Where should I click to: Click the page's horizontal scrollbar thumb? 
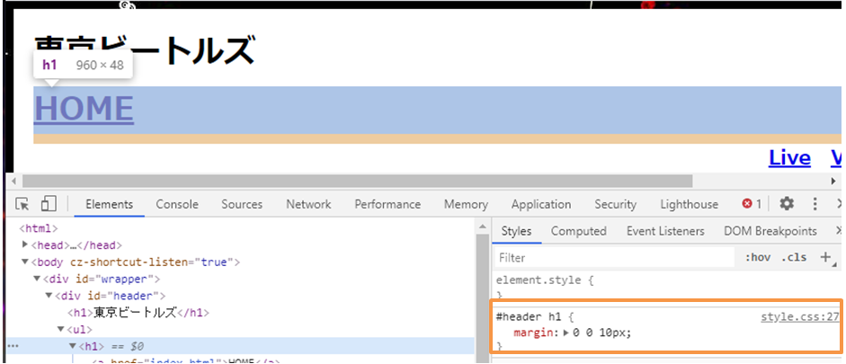coord(360,182)
